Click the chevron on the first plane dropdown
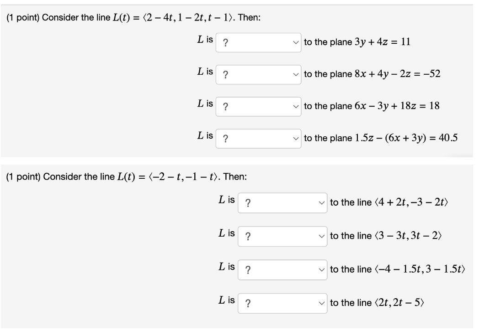479x331 pixels. (x=295, y=42)
